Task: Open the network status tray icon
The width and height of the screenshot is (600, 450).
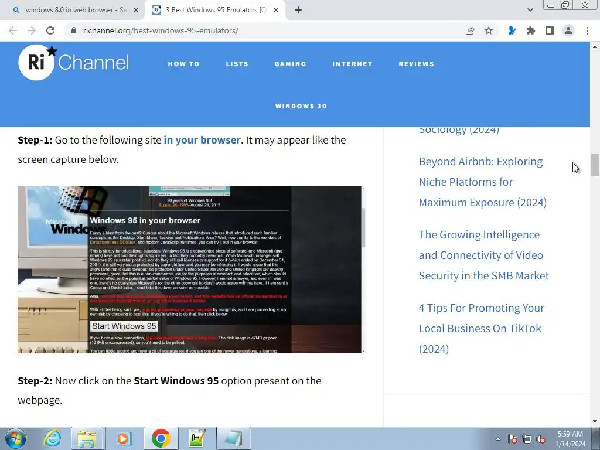Action: 527,439
